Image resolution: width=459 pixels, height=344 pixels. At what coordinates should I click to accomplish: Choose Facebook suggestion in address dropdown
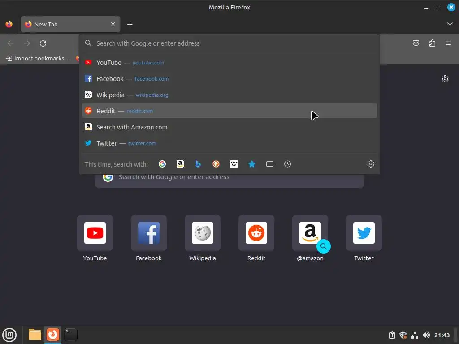(x=229, y=79)
